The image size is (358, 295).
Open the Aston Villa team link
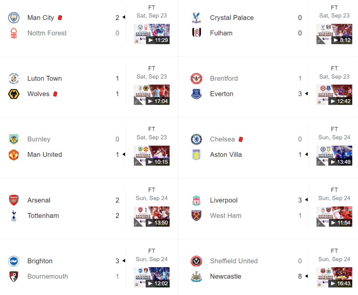click(x=226, y=155)
